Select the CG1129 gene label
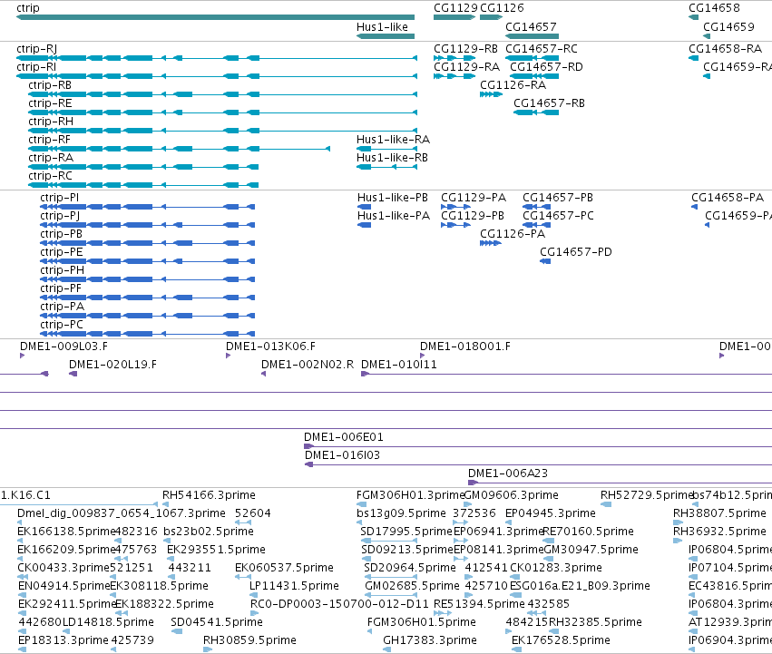This screenshot has width=772, height=654. (455, 8)
